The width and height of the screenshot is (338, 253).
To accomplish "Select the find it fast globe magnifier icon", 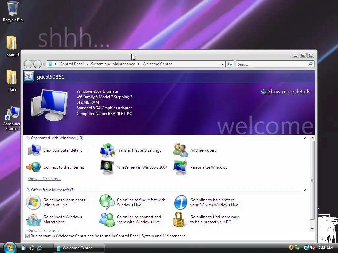I will tap(107, 202).
